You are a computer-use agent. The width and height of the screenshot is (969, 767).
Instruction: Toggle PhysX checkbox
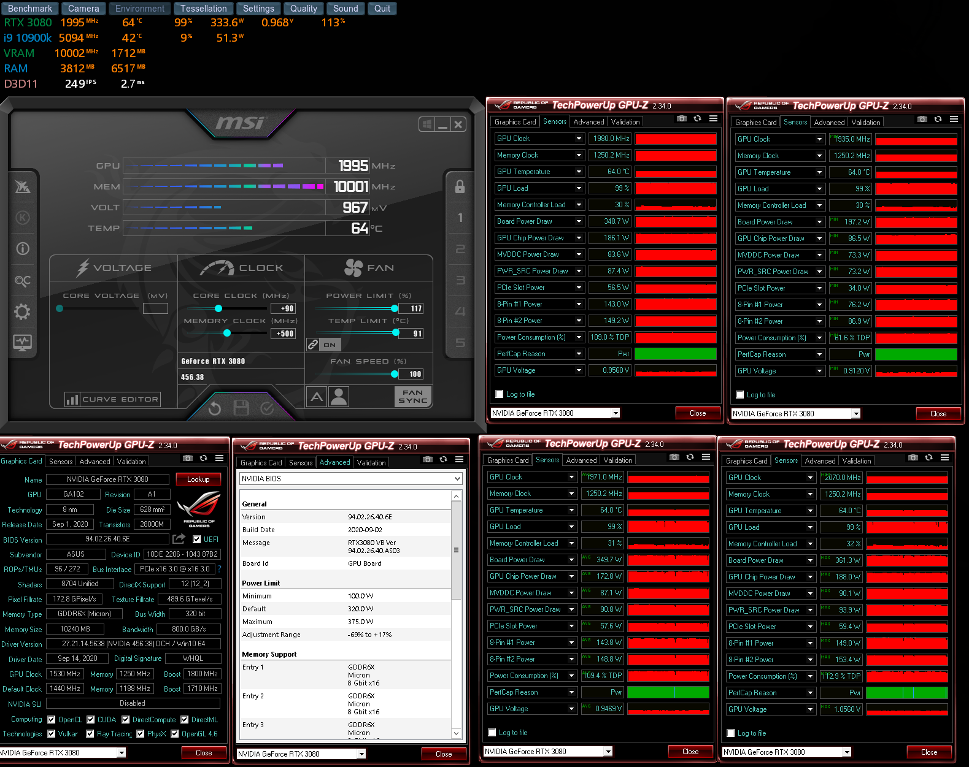(x=141, y=734)
